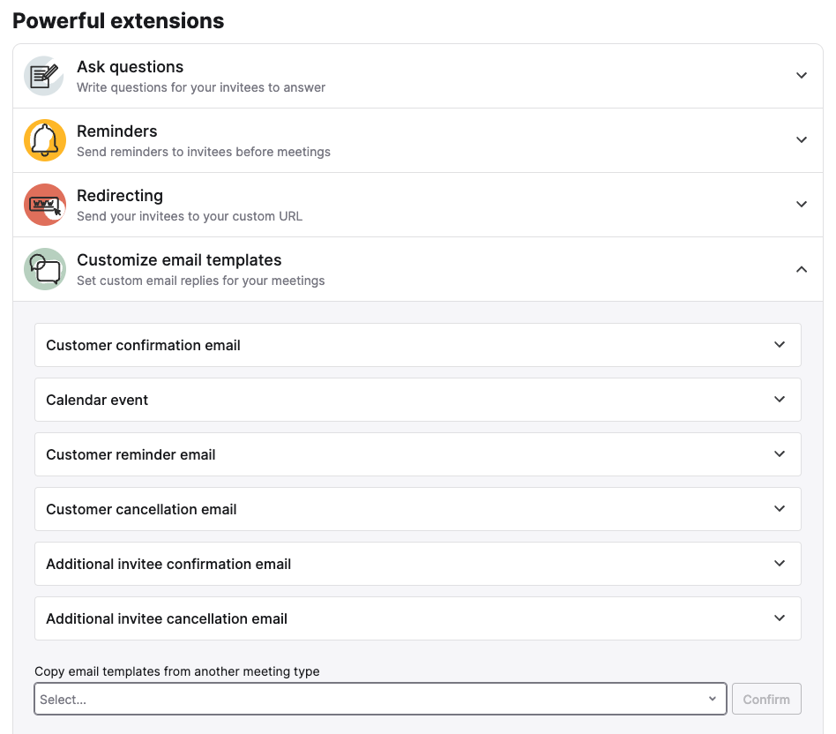Open Additional invitee confirmation email row

417,564
